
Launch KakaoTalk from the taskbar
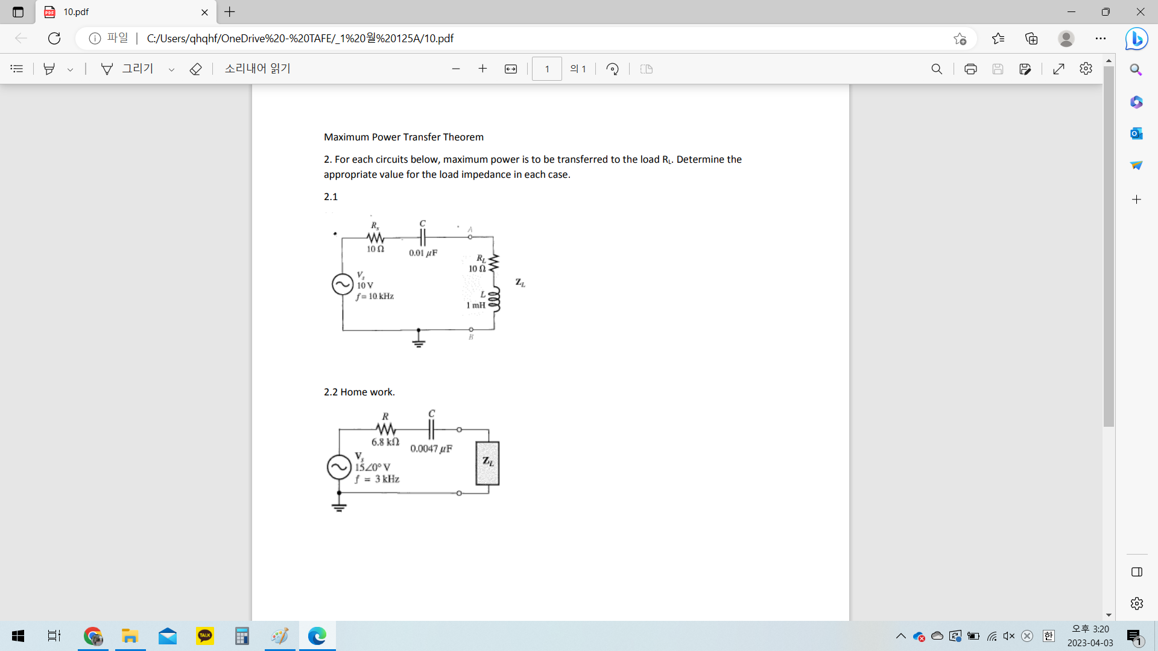pyautogui.click(x=204, y=636)
